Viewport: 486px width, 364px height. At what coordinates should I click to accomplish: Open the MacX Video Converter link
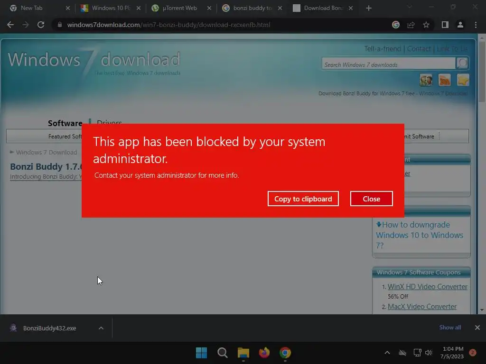(x=422, y=307)
